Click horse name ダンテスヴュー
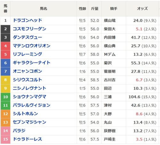 click(28, 37)
